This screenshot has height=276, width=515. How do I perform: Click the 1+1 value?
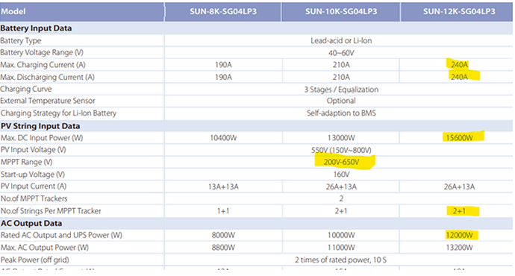click(x=223, y=211)
